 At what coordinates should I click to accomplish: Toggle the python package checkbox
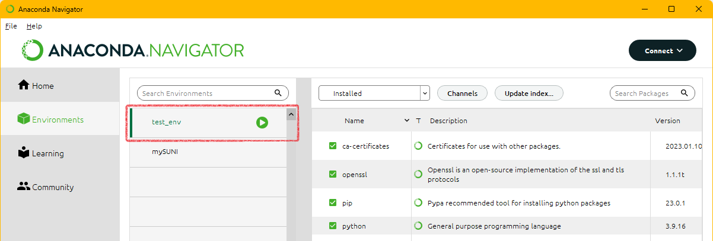pyautogui.click(x=333, y=226)
